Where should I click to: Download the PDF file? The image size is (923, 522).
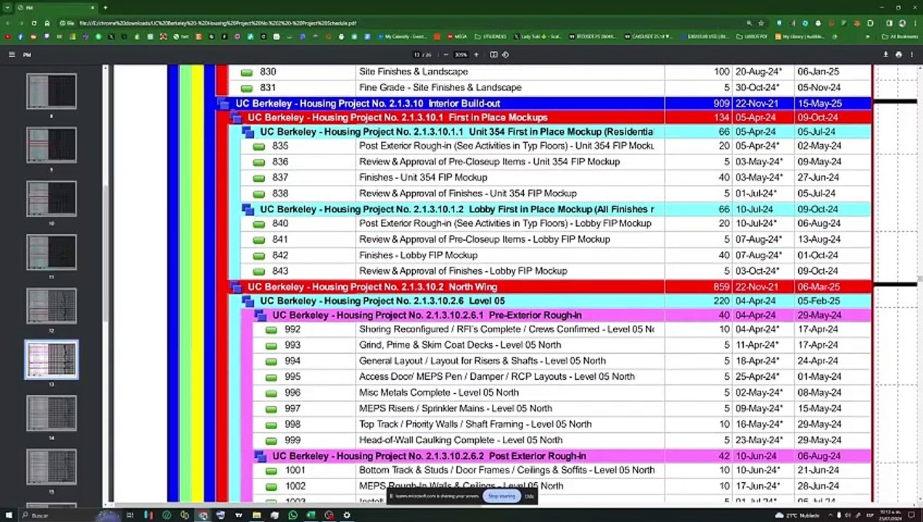tap(885, 54)
